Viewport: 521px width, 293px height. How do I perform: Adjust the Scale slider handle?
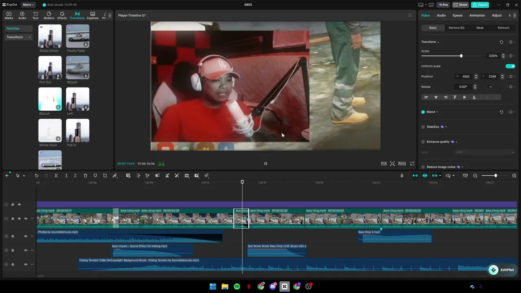pos(461,56)
